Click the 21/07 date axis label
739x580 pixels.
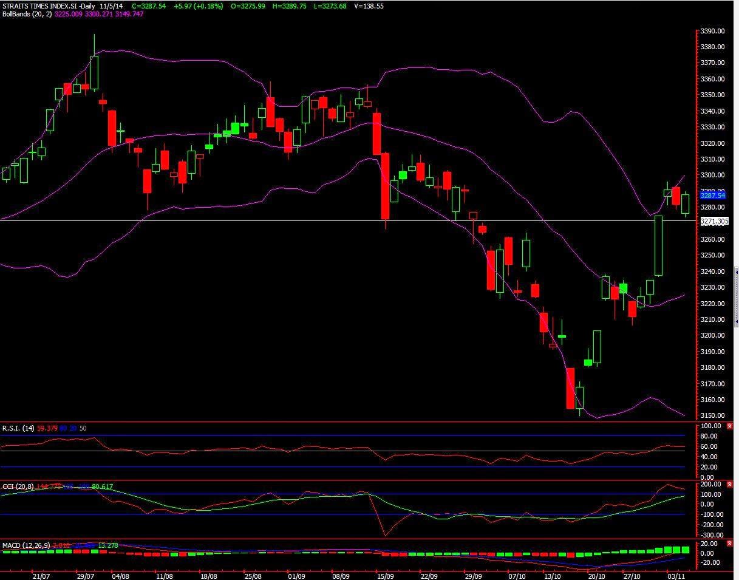point(41,575)
